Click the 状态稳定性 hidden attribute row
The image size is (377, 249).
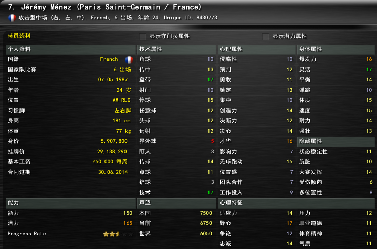(x=336, y=152)
